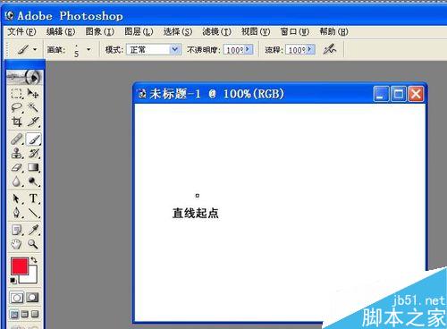Switch to standard screen mode
The image size is (447, 329).
coord(15,314)
